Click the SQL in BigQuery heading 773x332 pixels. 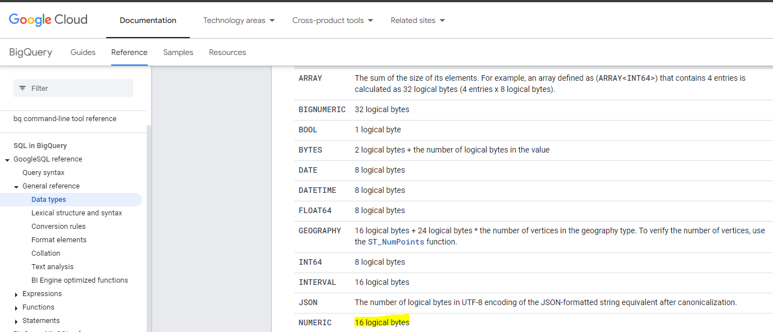[40, 146]
